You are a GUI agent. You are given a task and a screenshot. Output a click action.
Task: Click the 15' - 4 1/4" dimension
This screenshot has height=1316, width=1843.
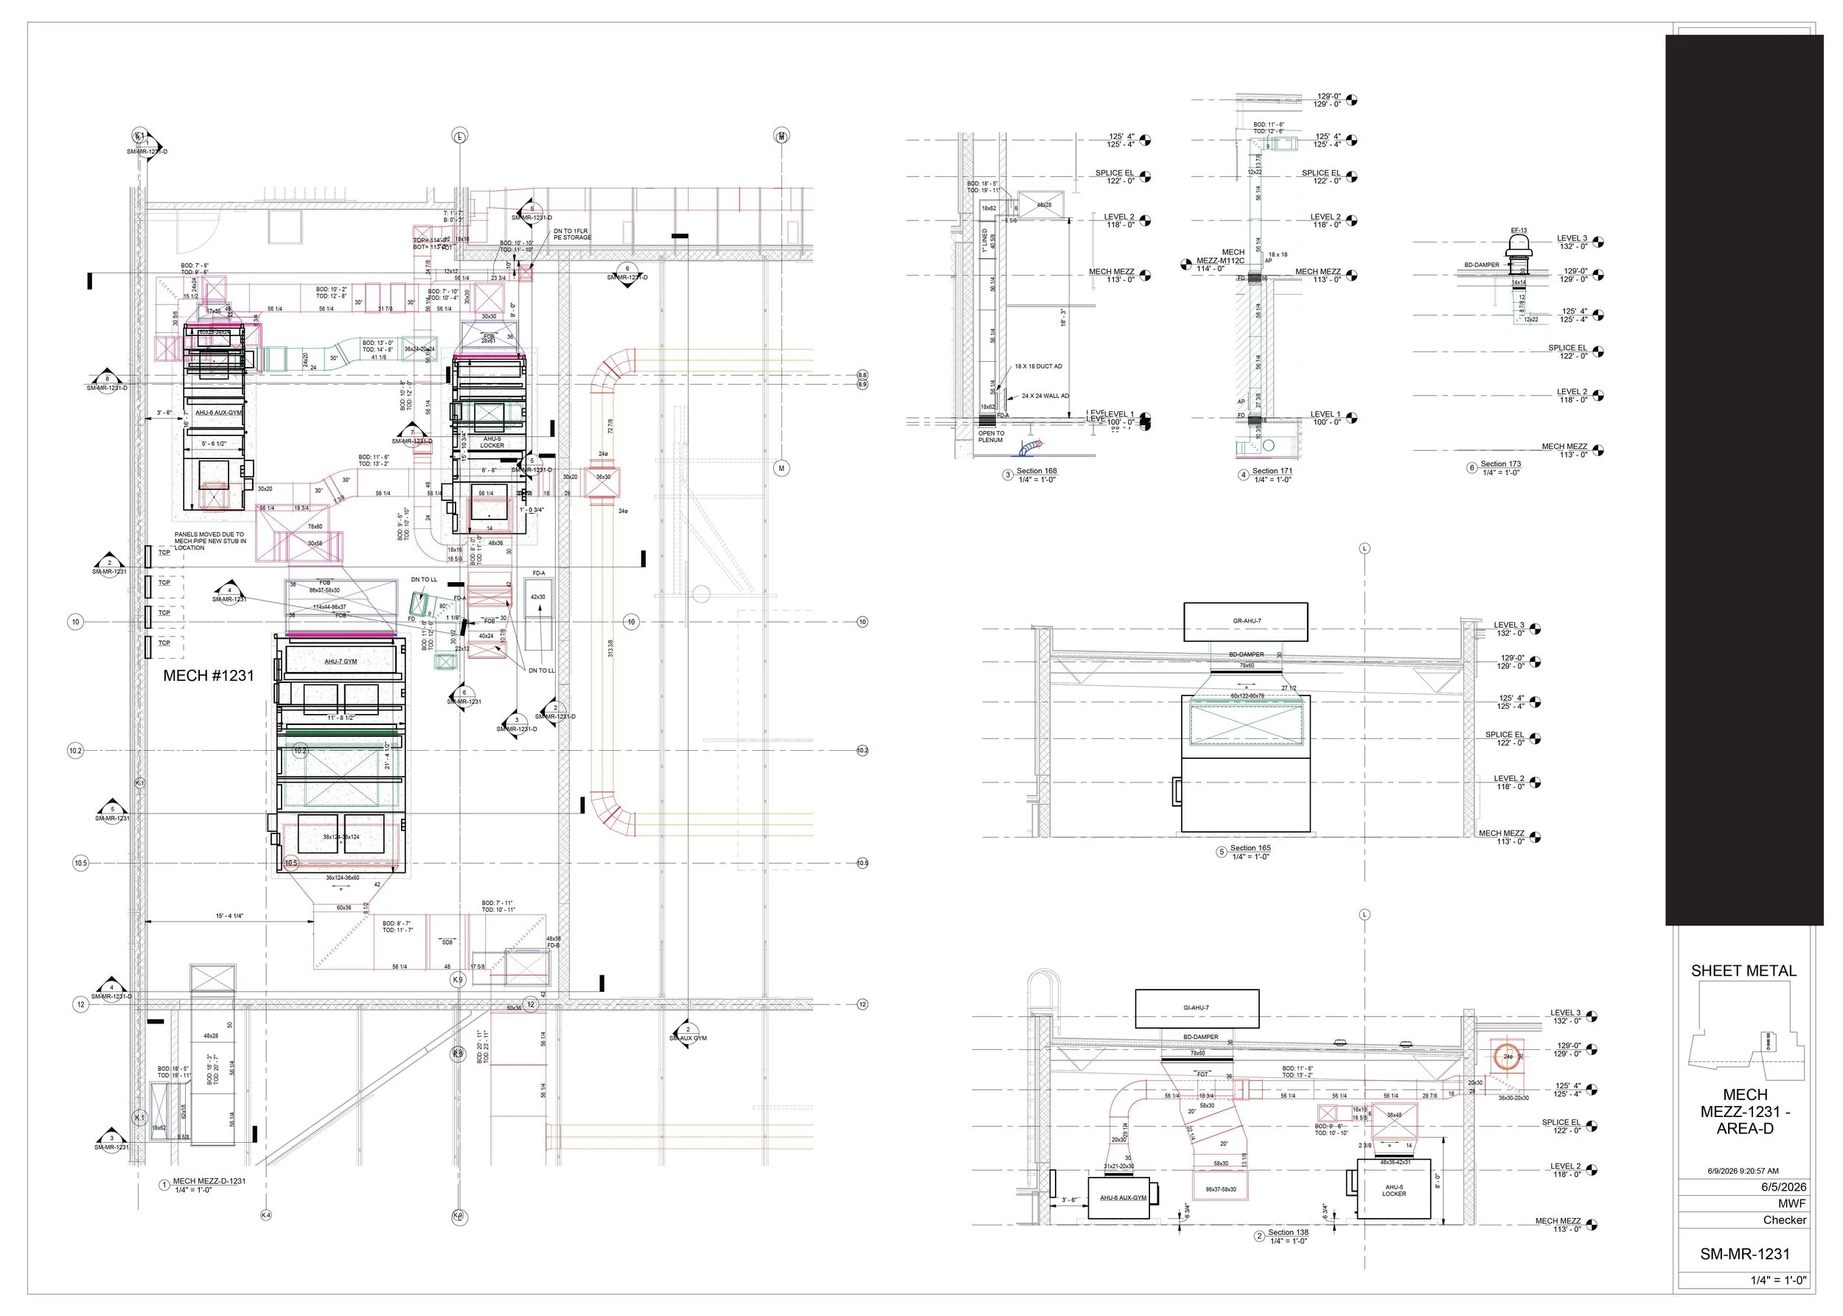229,916
